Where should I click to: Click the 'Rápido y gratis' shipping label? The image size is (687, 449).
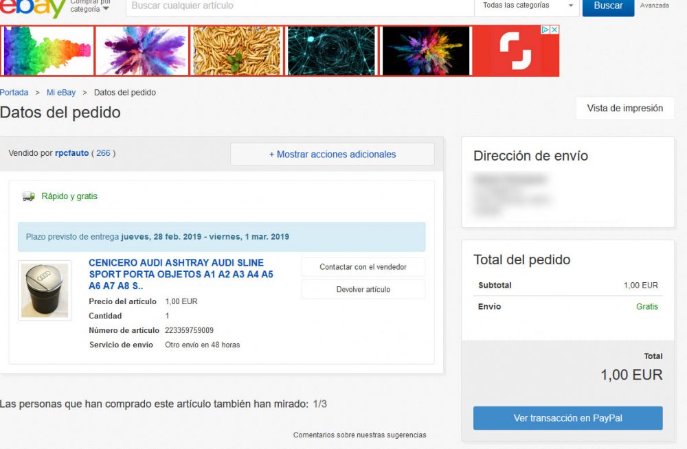coord(69,196)
